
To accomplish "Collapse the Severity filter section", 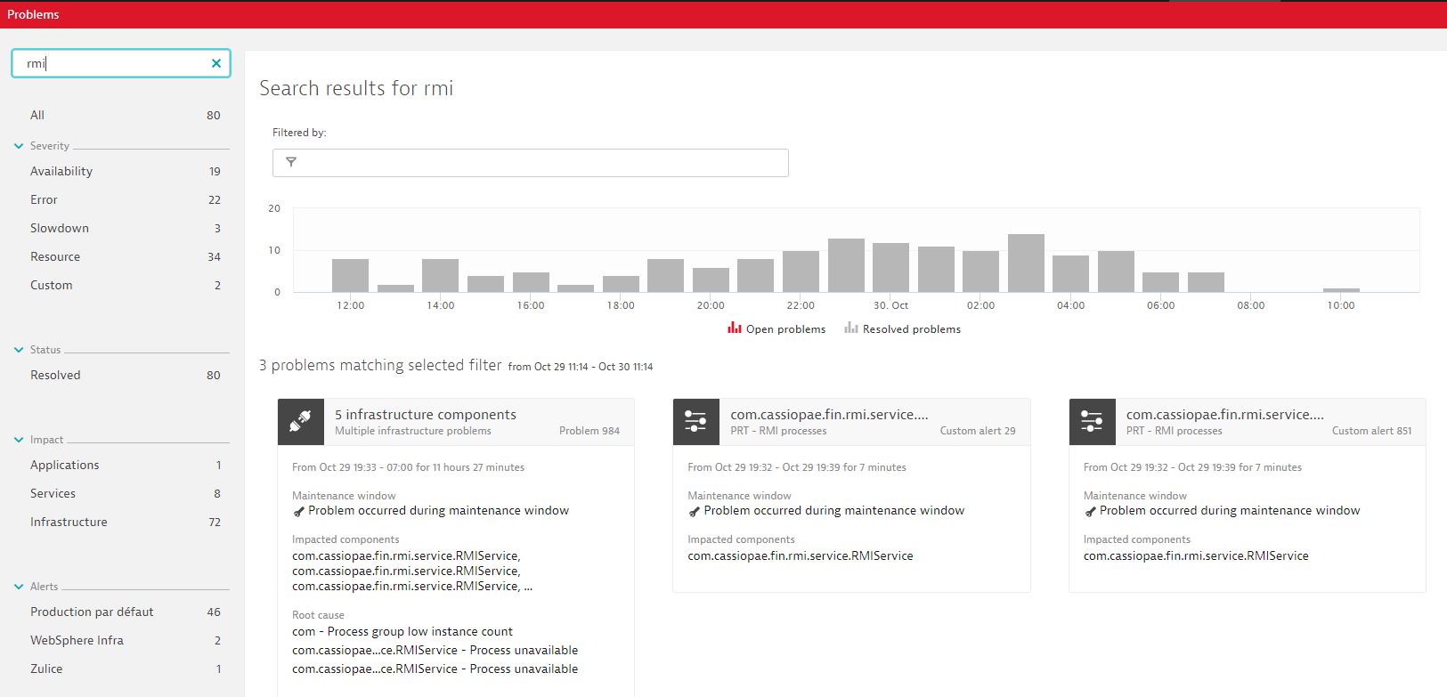I will point(19,146).
